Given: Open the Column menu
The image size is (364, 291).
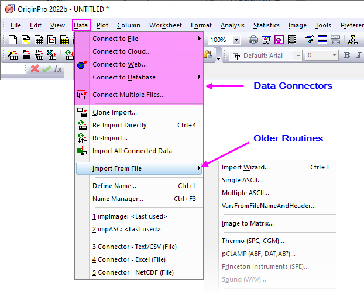Looking at the screenshot, I should pos(129,25).
